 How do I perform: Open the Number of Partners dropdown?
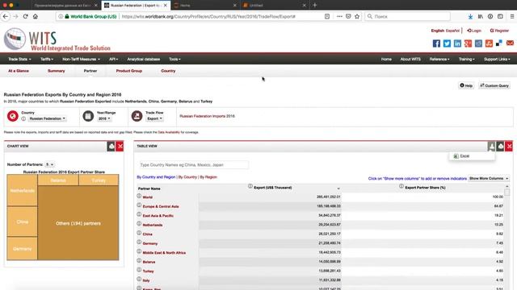click(x=50, y=164)
